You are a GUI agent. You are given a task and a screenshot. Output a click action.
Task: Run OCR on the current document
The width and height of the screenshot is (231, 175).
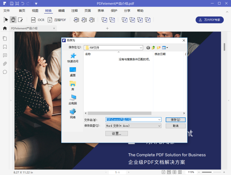coord(38,20)
